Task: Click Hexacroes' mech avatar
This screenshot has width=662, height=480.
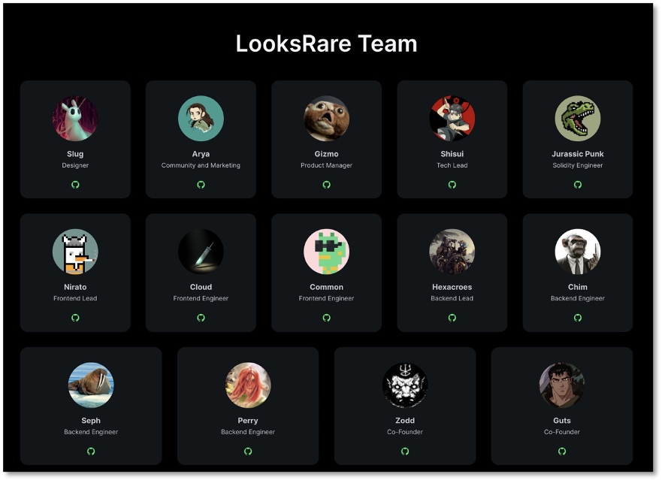Action: [x=452, y=252]
